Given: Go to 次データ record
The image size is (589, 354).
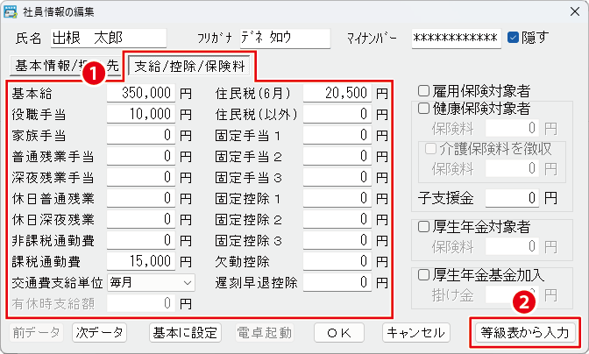Looking at the screenshot, I should 99,333.
